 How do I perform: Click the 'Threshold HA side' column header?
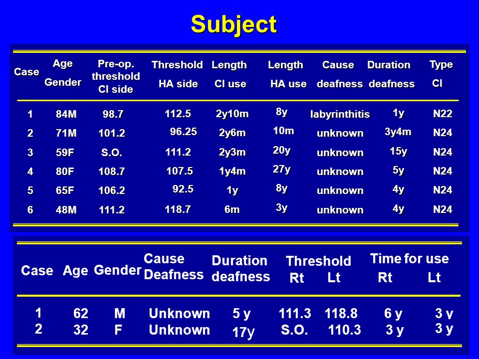177,74
